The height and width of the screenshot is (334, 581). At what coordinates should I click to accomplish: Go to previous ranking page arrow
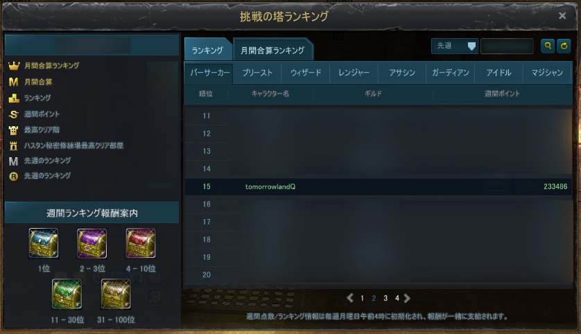click(350, 298)
